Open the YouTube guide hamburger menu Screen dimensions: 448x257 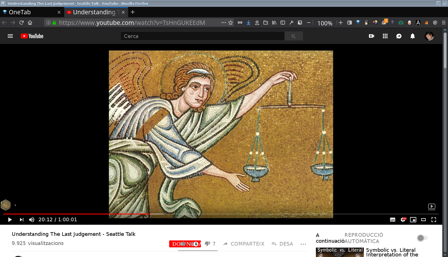[x=10, y=36]
